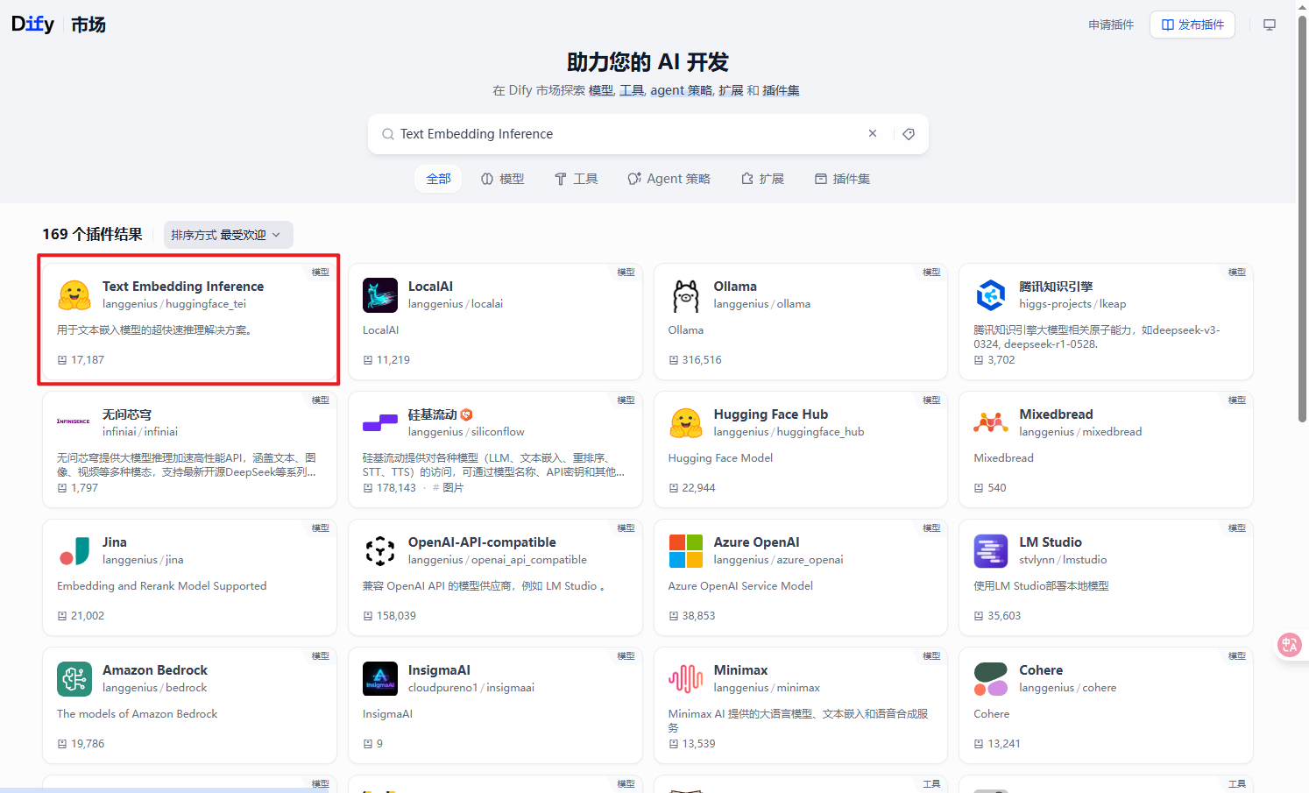Click the Mixedbread card title
Image resolution: width=1309 pixels, height=793 pixels.
[1056, 414]
